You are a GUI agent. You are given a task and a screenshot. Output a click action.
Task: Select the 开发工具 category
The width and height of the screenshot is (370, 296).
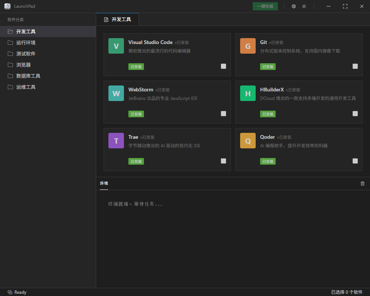click(48, 31)
